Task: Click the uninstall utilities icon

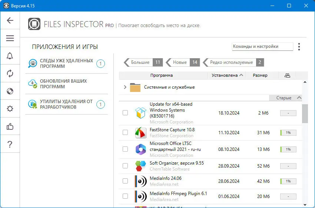Action: (x=32, y=104)
